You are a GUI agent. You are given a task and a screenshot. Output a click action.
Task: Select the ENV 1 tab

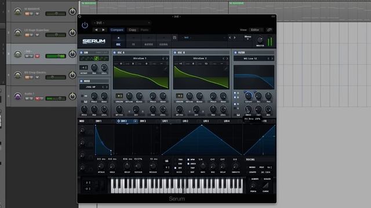click(x=99, y=121)
